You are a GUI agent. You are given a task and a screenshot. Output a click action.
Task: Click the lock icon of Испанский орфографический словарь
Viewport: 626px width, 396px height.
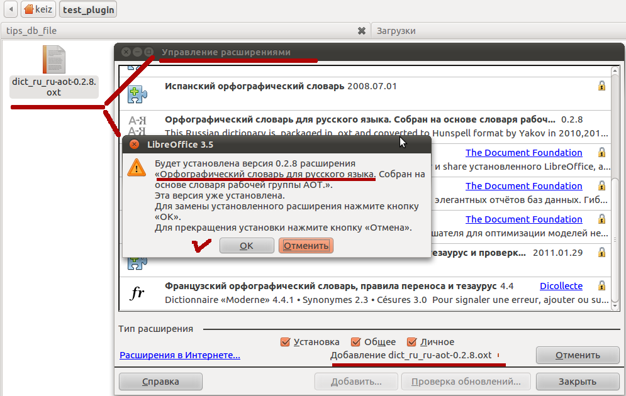601,85
